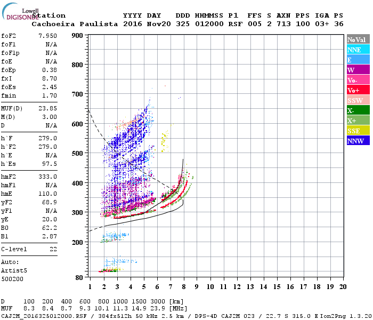Click the 500200 code under Artist5
The height and width of the screenshot is (320, 373).
12,279
